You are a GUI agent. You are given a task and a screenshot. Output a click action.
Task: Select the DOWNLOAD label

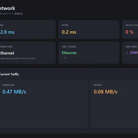point(8,85)
